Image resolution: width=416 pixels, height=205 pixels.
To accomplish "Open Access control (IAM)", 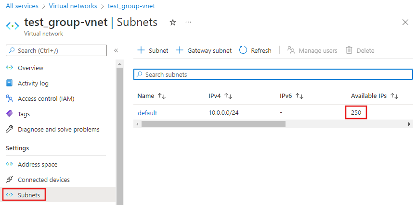I will tap(46, 99).
